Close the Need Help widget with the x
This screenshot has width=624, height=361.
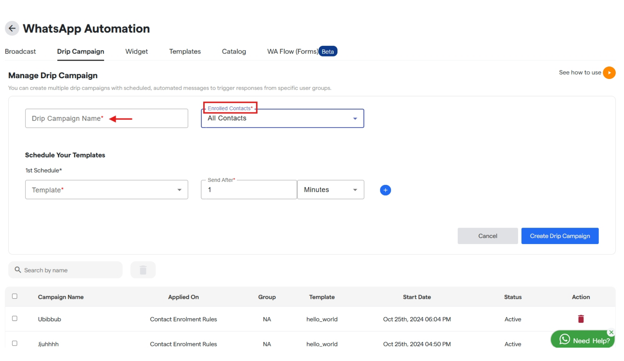(x=611, y=332)
